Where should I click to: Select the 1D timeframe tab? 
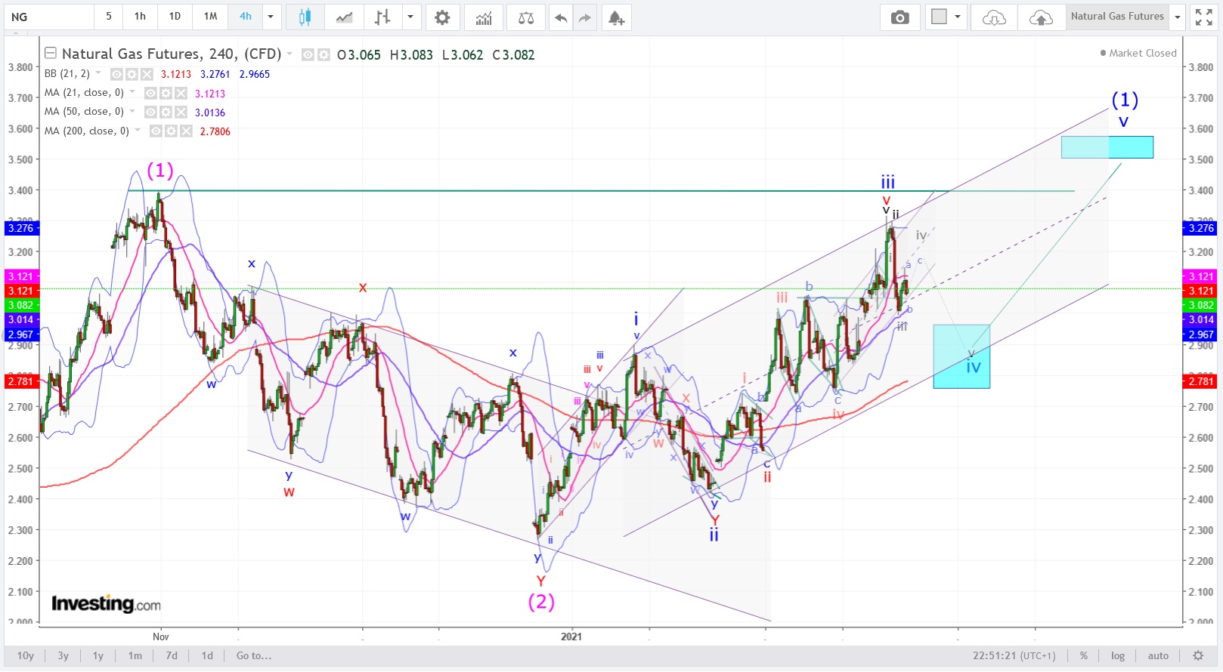click(x=175, y=17)
